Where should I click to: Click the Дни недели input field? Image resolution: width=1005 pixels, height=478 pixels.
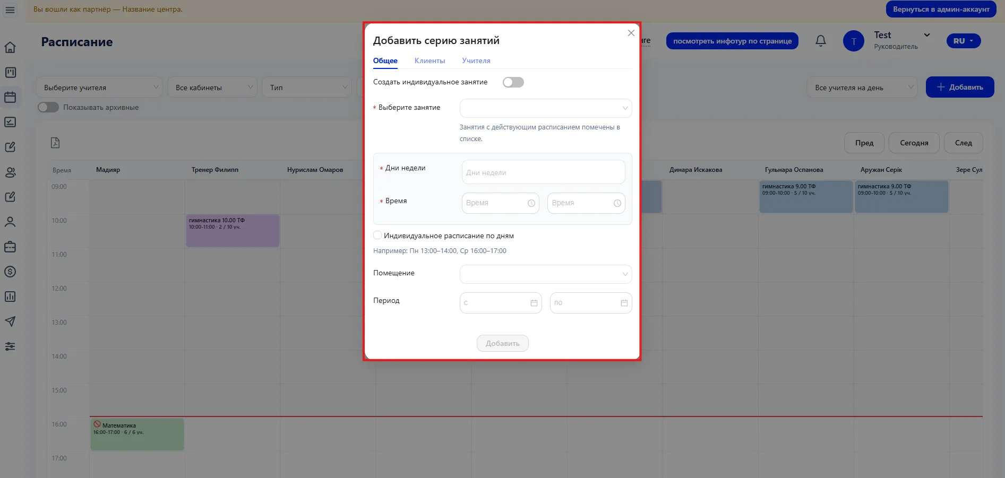(x=543, y=172)
